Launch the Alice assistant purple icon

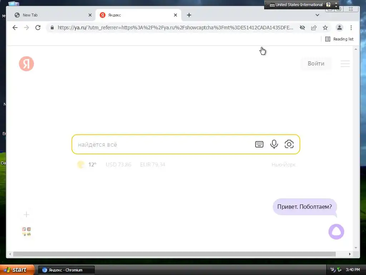click(336, 232)
